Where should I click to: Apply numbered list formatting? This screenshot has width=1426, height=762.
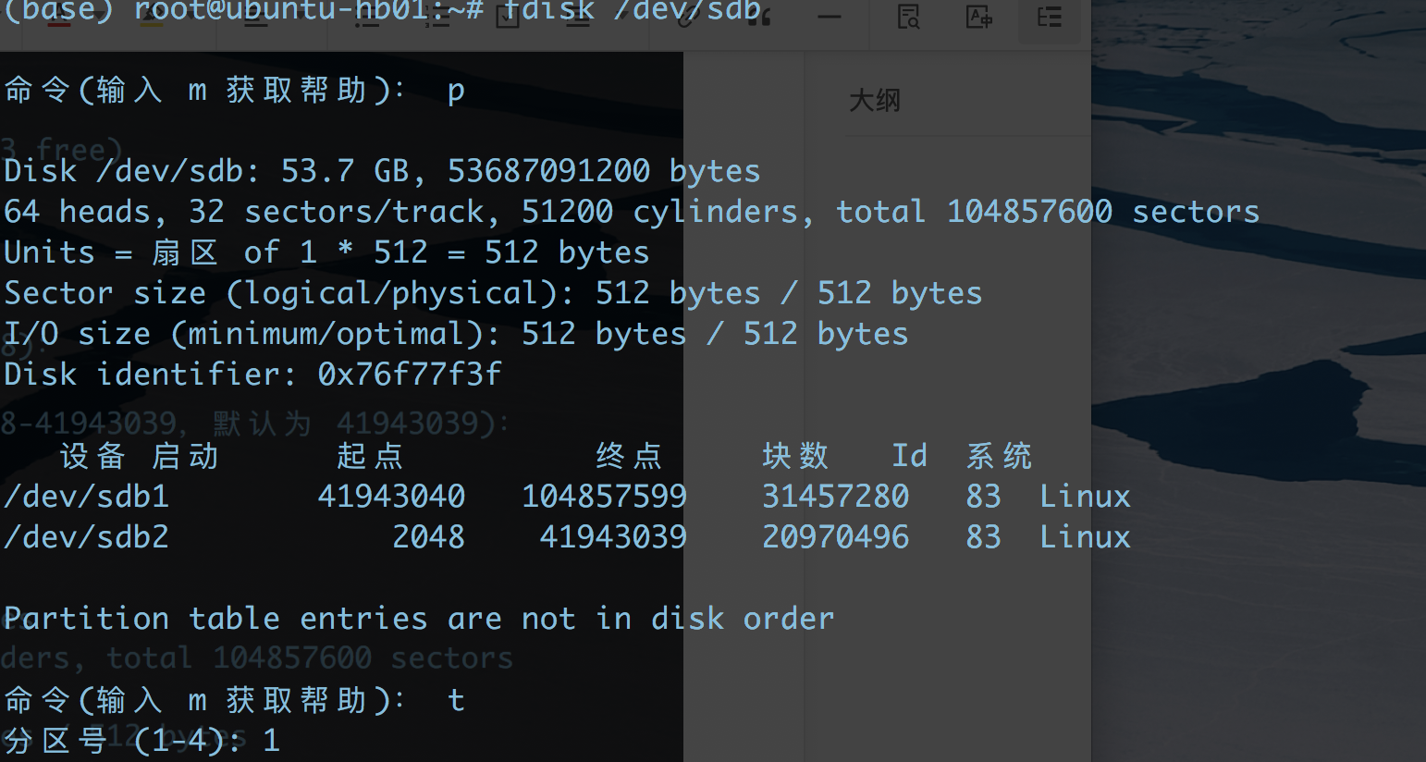pyautogui.click(x=437, y=17)
